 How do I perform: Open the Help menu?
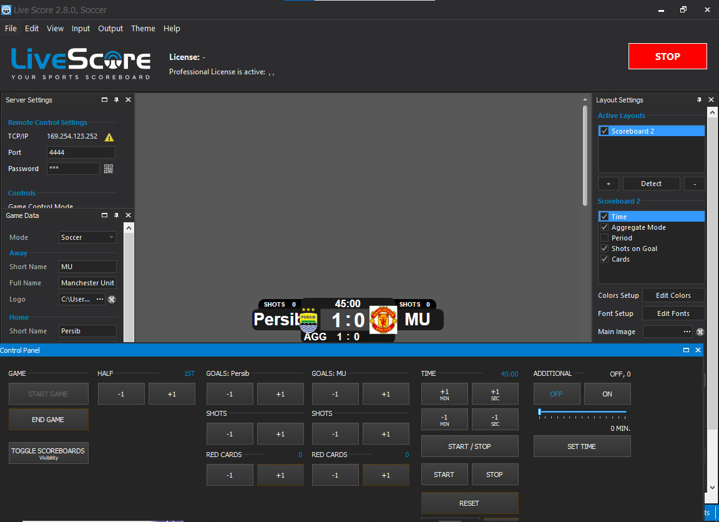click(x=172, y=29)
